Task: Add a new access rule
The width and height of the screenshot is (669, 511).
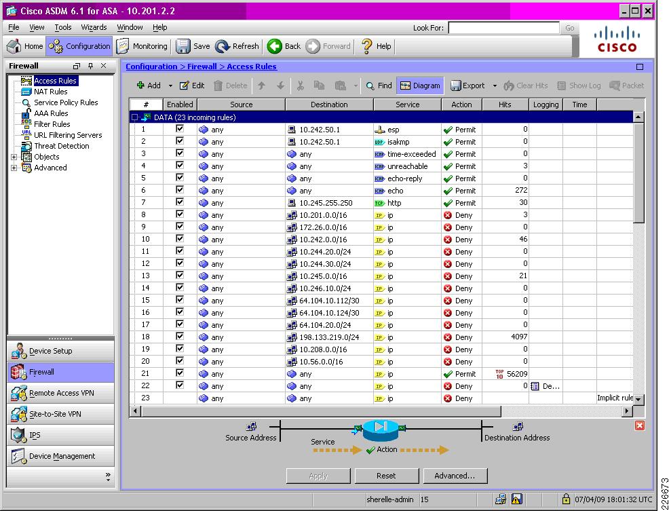Action: [149, 86]
